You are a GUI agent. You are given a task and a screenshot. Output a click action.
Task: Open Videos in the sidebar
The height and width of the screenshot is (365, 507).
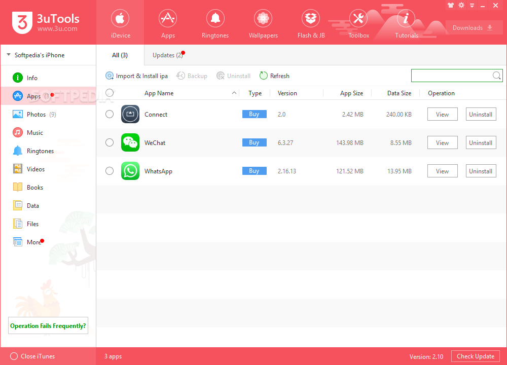pyautogui.click(x=48, y=169)
